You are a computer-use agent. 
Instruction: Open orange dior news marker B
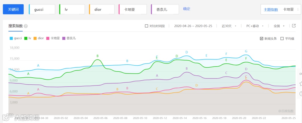pyautogui.click(x=117, y=89)
